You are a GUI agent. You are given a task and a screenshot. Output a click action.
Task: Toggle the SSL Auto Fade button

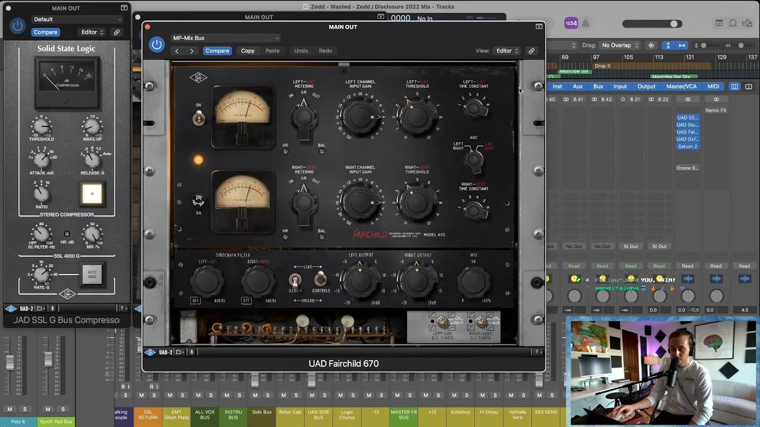pos(92,275)
